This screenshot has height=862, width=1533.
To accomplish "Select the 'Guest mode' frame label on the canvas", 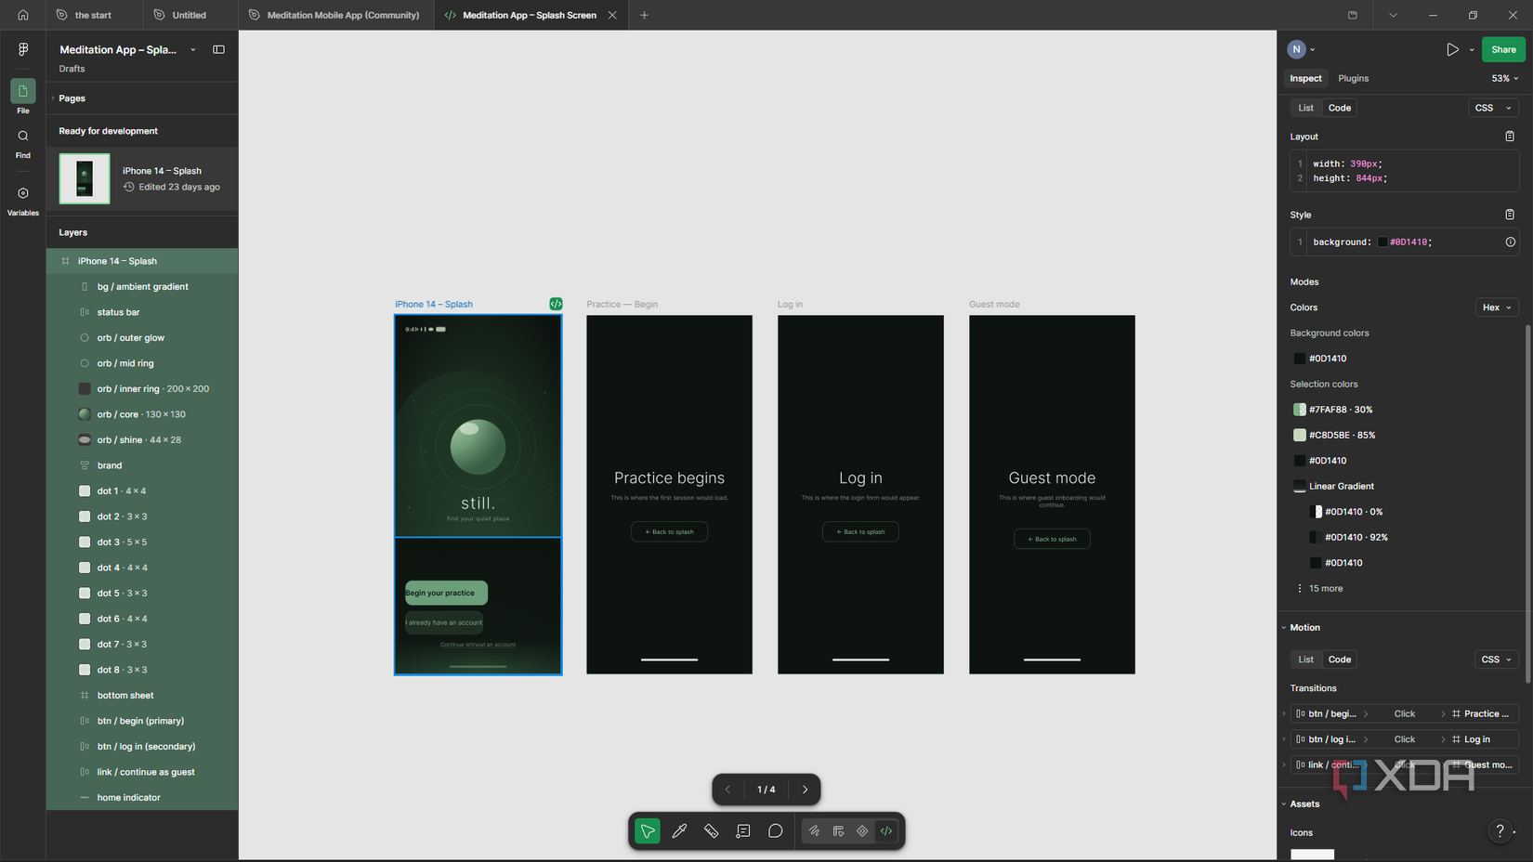I will point(994,304).
